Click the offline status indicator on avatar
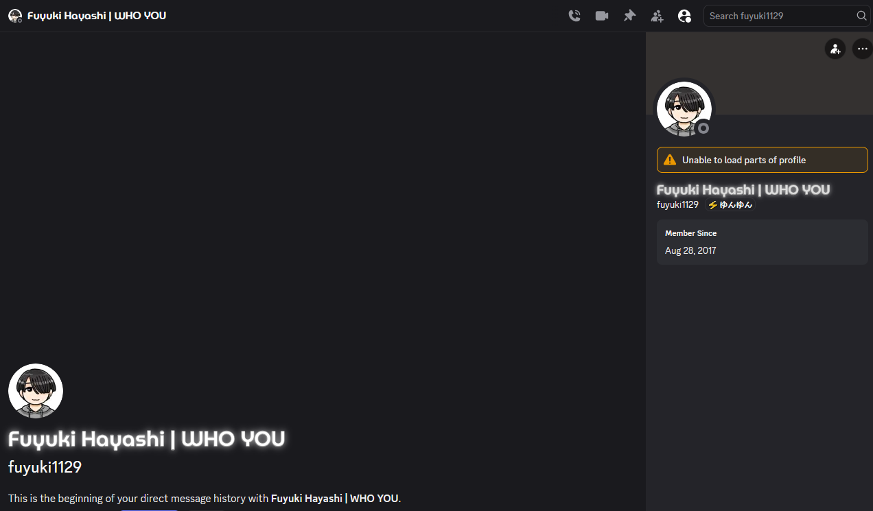 pyautogui.click(x=703, y=128)
